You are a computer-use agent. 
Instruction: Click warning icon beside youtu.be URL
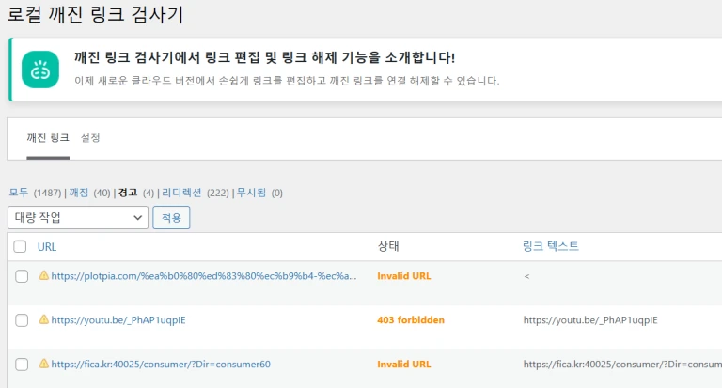44,319
